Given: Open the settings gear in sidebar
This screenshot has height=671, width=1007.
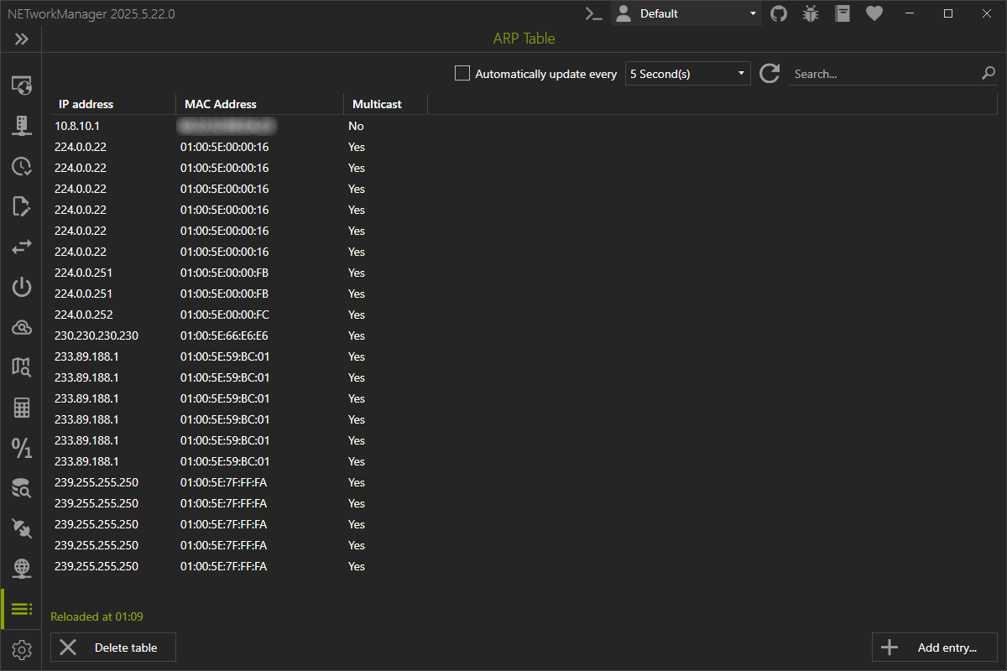Looking at the screenshot, I should pyautogui.click(x=22, y=650).
